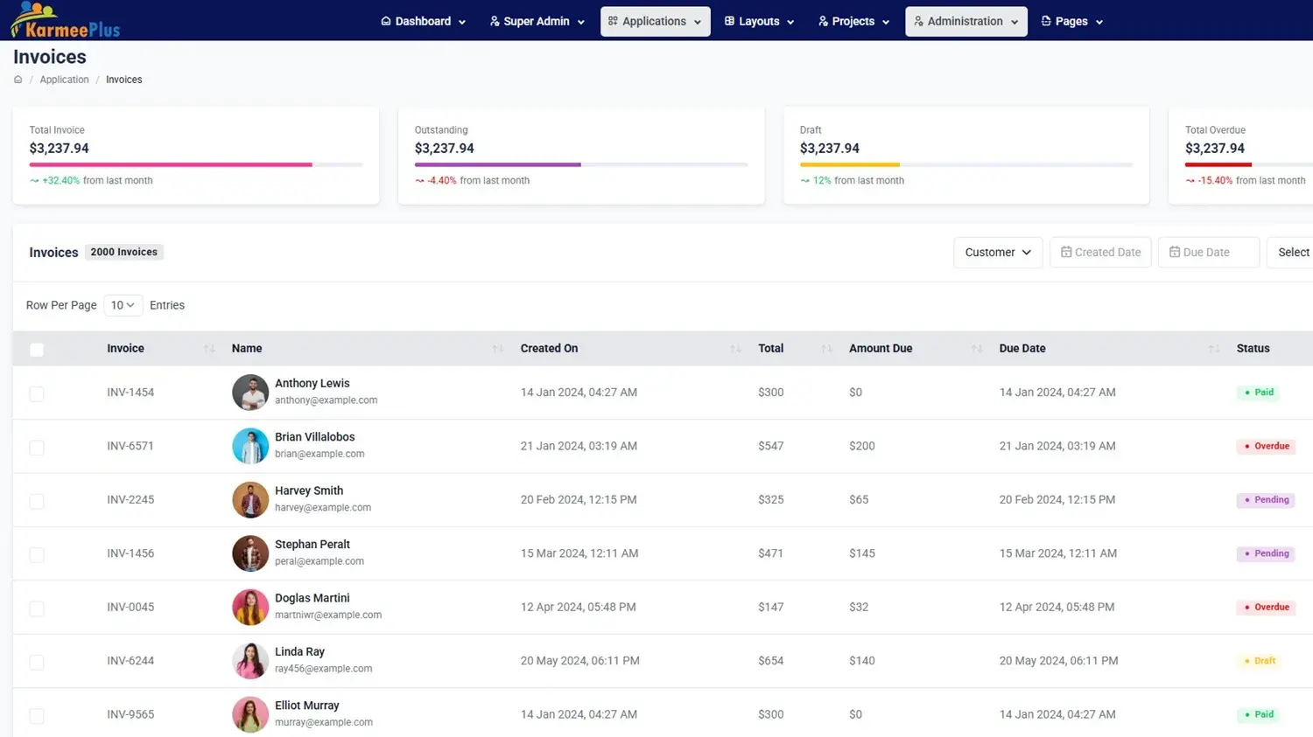Sort by Created On column arrows
The image size is (1313, 737).
[x=735, y=349]
